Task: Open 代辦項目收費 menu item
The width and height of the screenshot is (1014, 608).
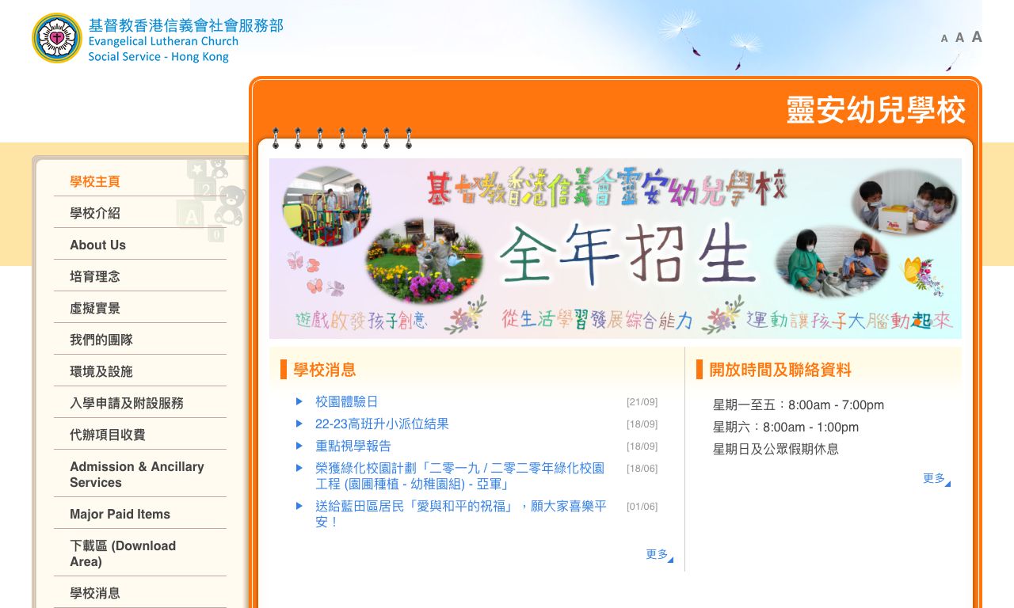Action: click(x=108, y=435)
